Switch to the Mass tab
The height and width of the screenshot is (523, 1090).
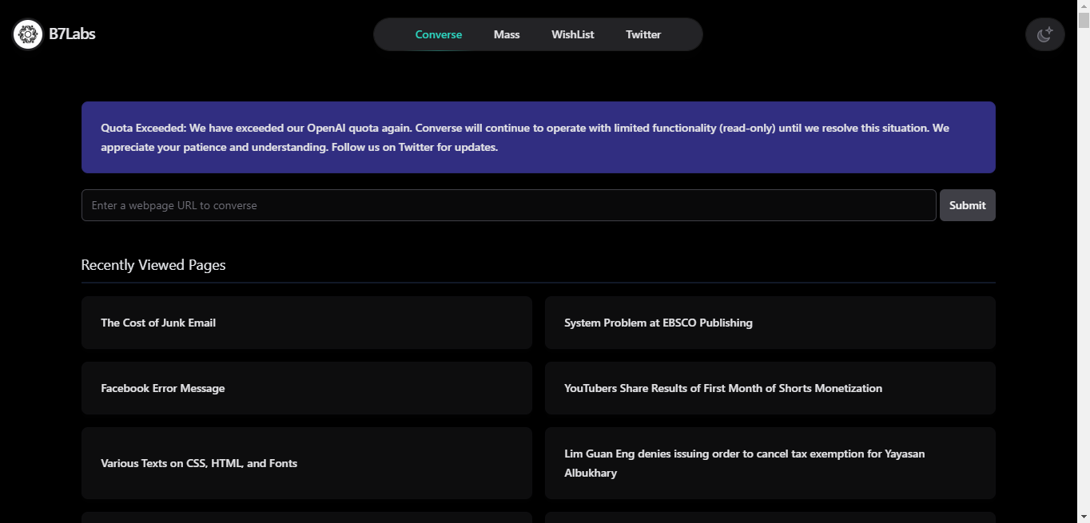coord(507,34)
